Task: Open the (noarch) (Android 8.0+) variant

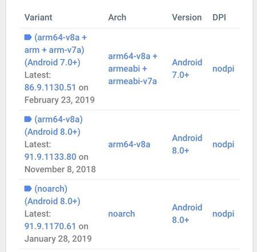Action: 53,195
